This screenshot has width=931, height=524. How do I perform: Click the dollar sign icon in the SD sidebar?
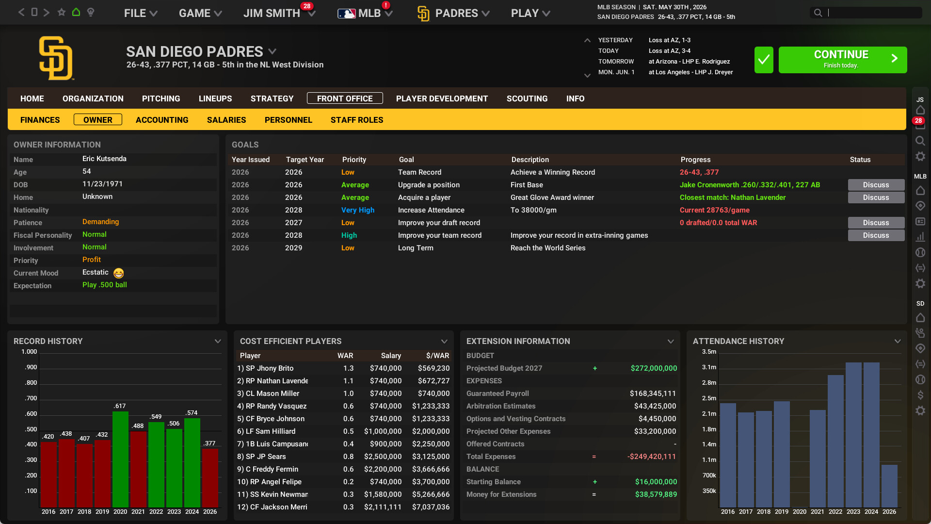click(920, 395)
